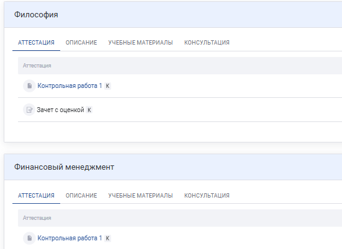Select Аттестация tab in Финансовый менеджмент
This screenshot has width=342, height=249.
coord(36,196)
